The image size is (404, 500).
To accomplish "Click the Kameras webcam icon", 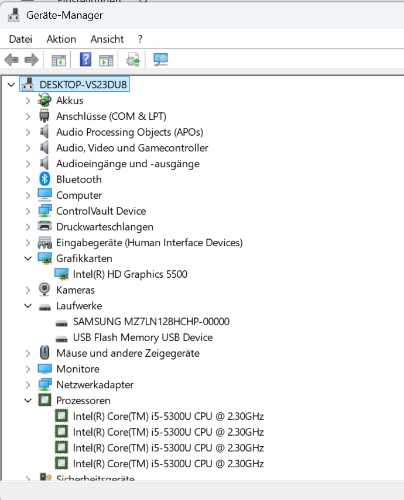I will point(44,290).
